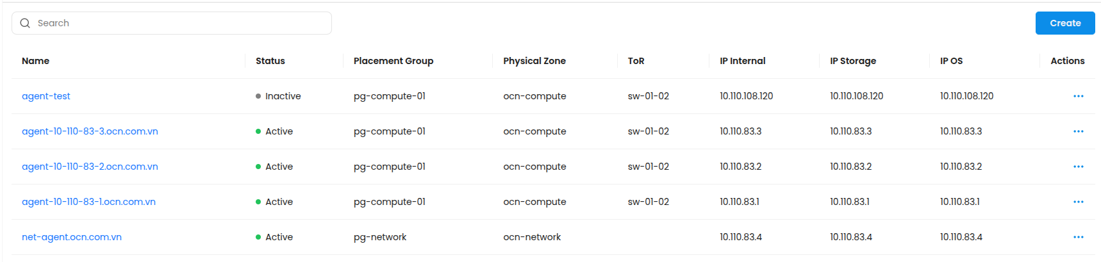The width and height of the screenshot is (1101, 262).
Task: Click the Placement Group column header
Action: click(x=393, y=61)
